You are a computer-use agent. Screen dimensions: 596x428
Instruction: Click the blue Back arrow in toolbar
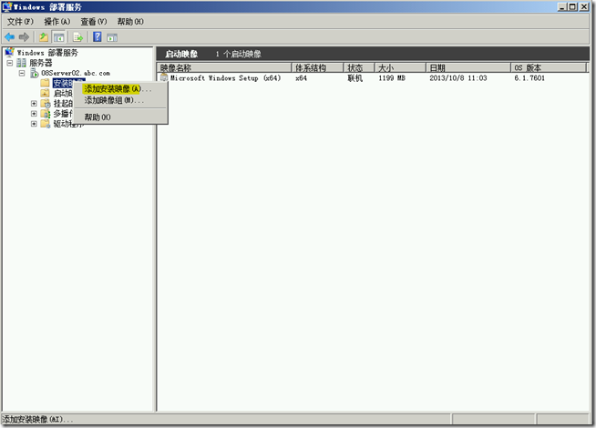9,37
